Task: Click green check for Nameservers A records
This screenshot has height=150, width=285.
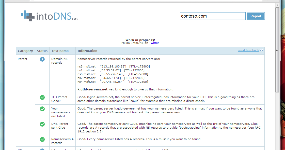Action: click(x=42, y=140)
